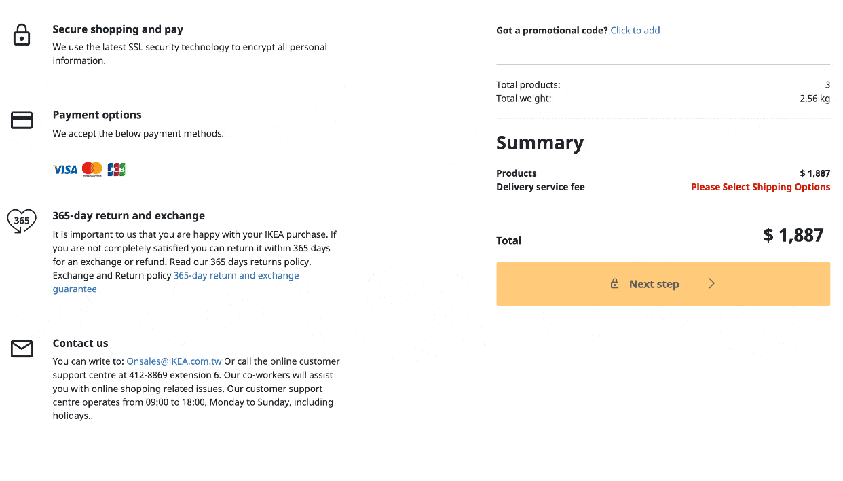Click the JCB payment logo
This screenshot has height=481, width=843.
[x=116, y=169]
